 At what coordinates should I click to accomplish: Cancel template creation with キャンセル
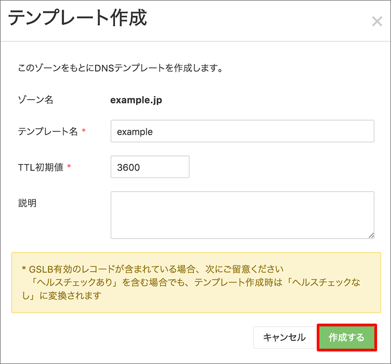click(x=284, y=337)
